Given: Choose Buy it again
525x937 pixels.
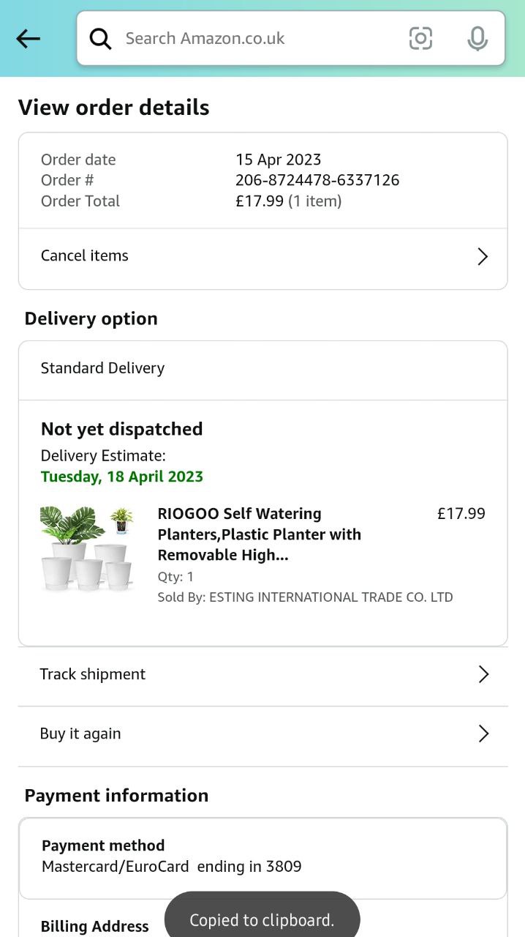Looking at the screenshot, I should click(80, 733).
